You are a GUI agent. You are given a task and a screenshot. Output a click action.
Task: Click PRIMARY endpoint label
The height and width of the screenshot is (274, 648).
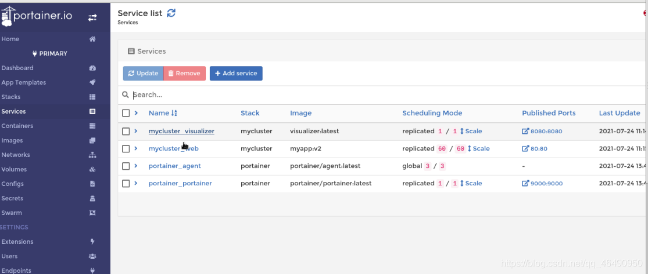(x=53, y=53)
